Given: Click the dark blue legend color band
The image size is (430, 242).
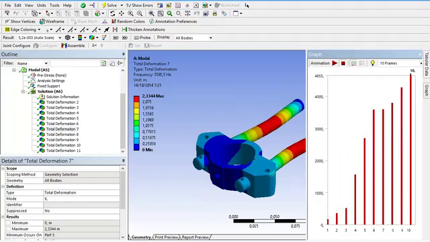Looking at the screenshot, I should click(136, 147).
